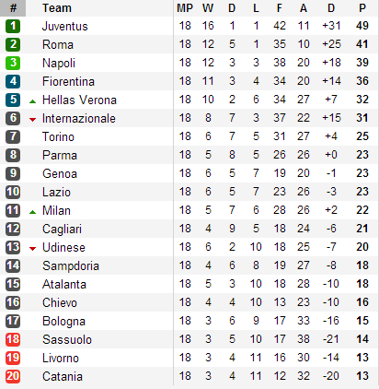Click red down arrow beside Internazionale
Screen dimensions: 379x389
tap(32, 120)
